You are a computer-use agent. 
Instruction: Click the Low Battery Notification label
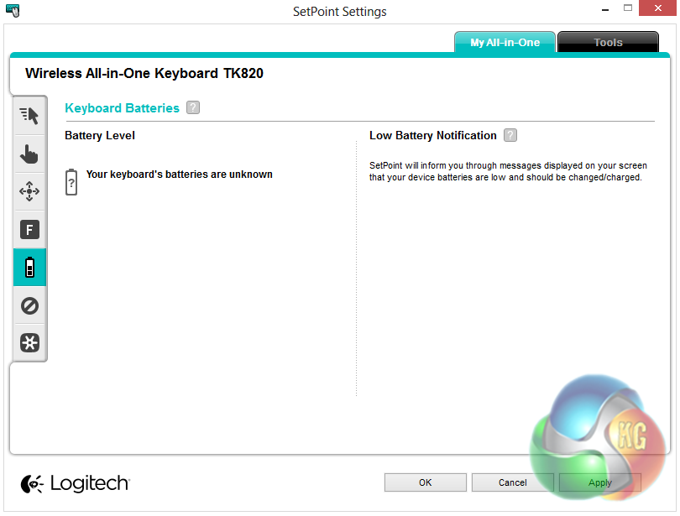433,136
